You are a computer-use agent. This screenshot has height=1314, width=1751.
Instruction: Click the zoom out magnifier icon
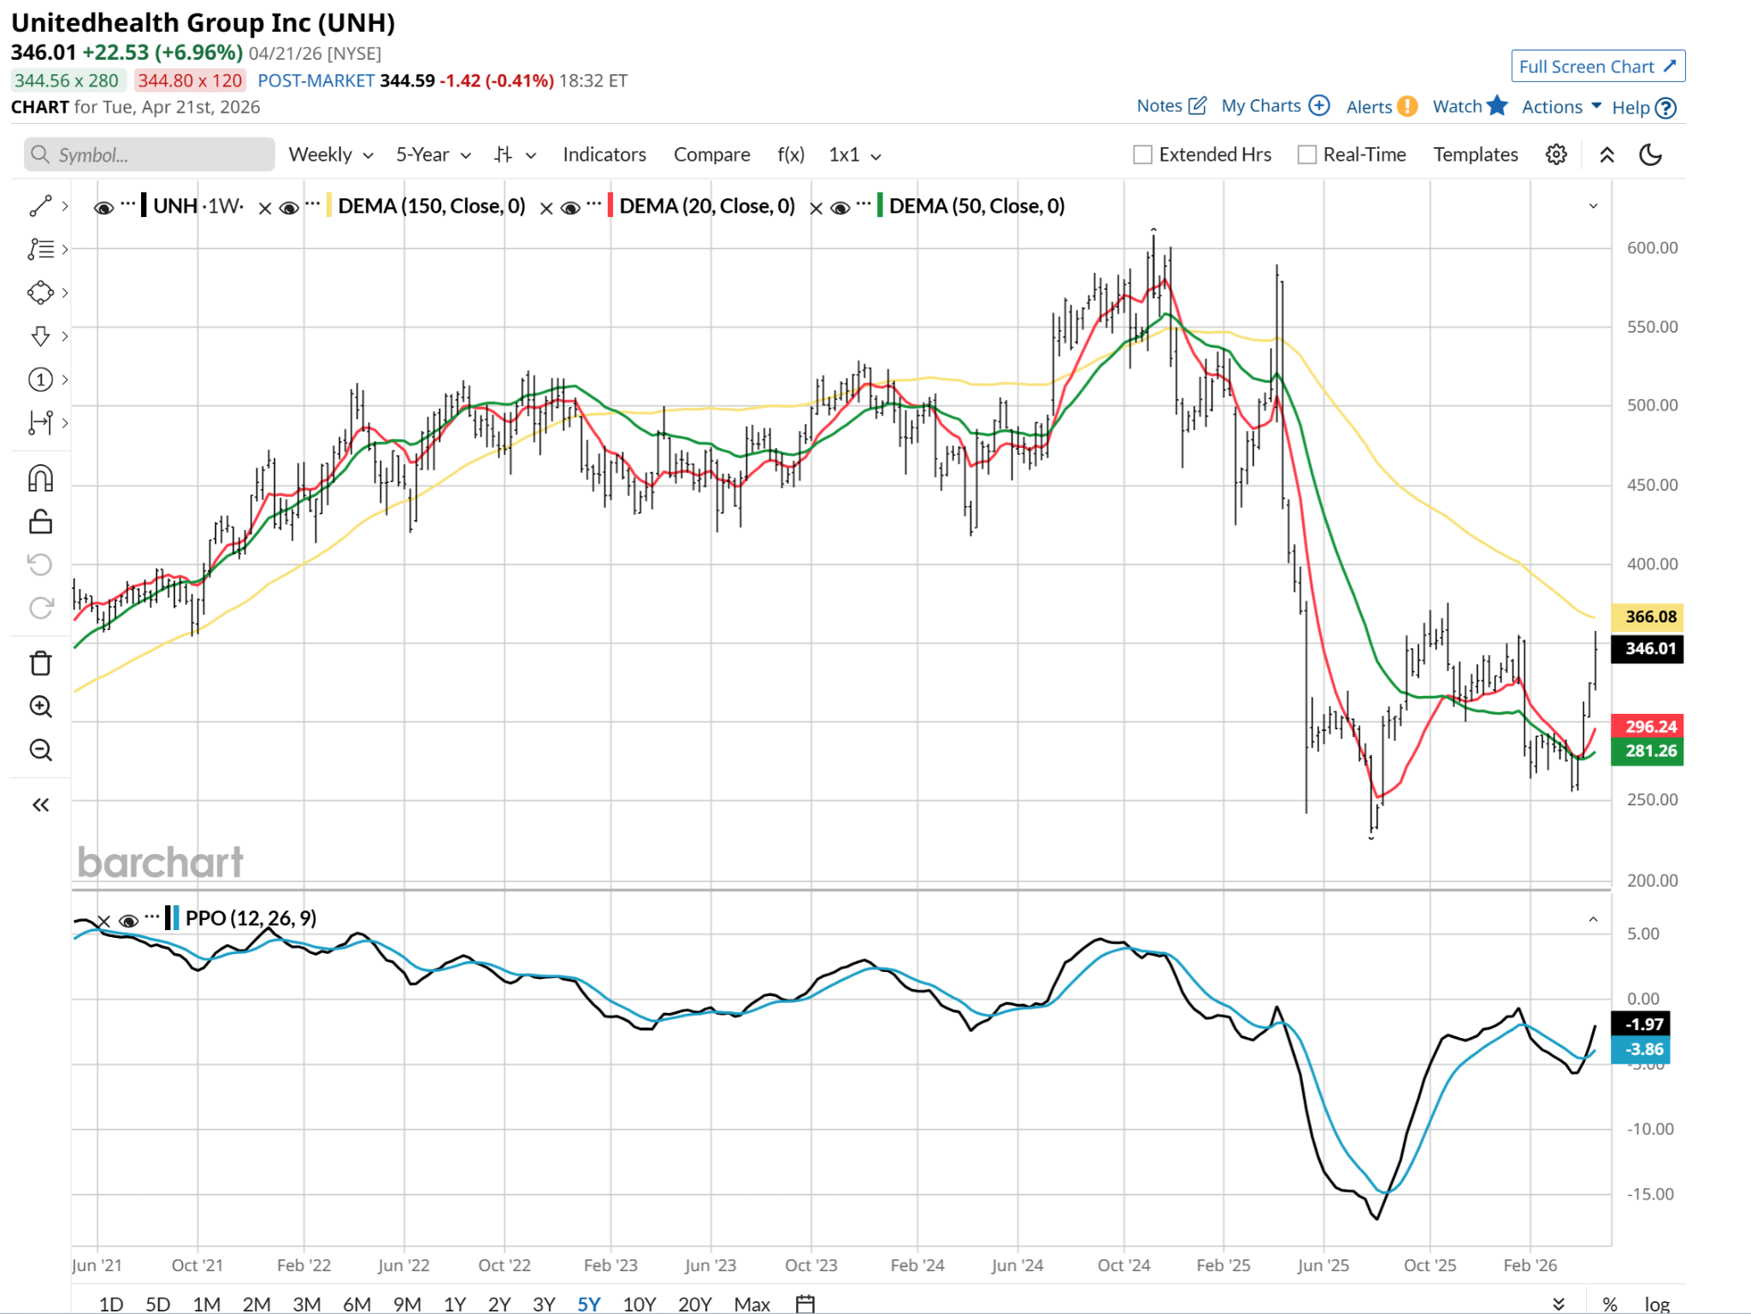(x=40, y=751)
